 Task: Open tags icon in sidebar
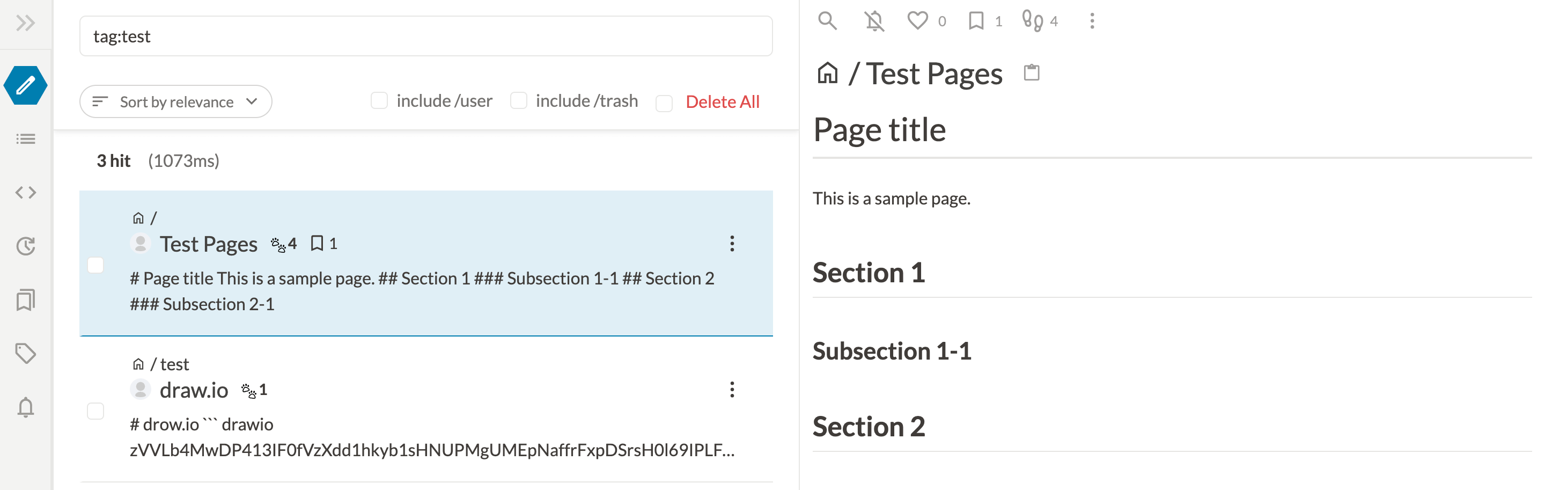click(x=25, y=353)
